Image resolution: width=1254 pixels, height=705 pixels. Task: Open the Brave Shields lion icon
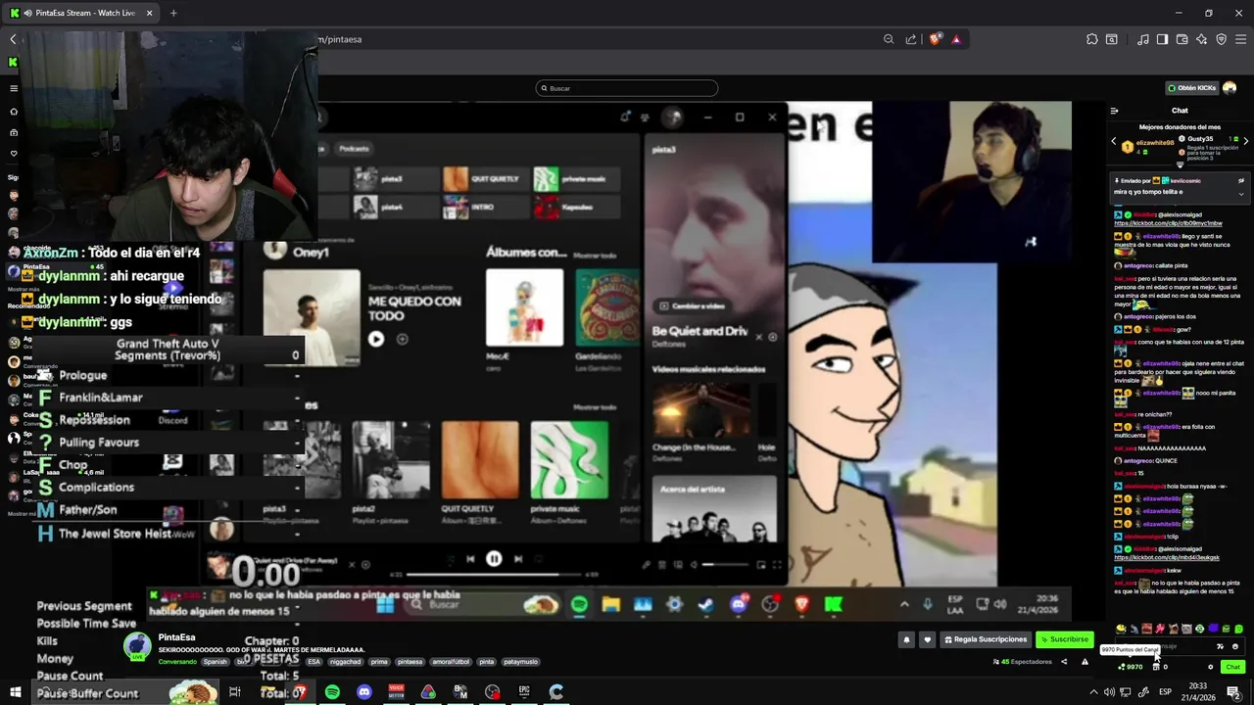click(935, 39)
